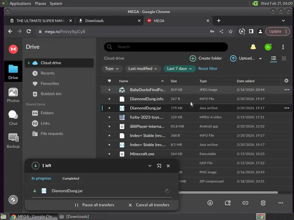The height and width of the screenshot is (220, 294).
Task: Click the mega.nz address bar
Action: pyautogui.click(x=122, y=32)
